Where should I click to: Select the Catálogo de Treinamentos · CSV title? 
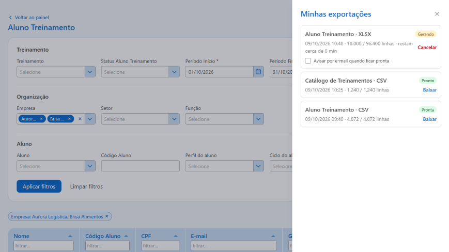coord(346,81)
